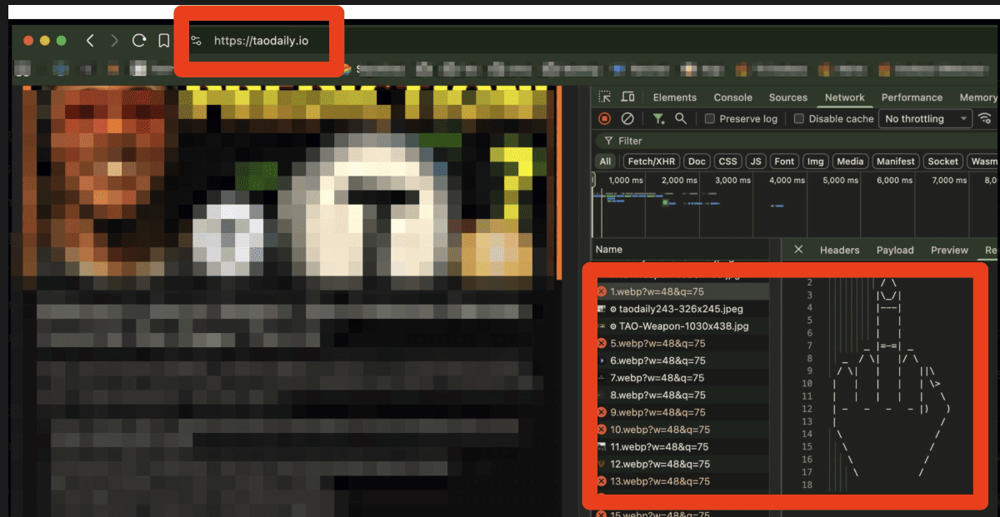The image size is (1000, 517).
Task: Open network conditions Wi-Fi icon
Action: pos(985,119)
